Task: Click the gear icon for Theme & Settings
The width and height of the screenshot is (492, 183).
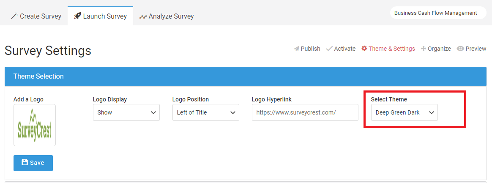Action: pyautogui.click(x=364, y=49)
